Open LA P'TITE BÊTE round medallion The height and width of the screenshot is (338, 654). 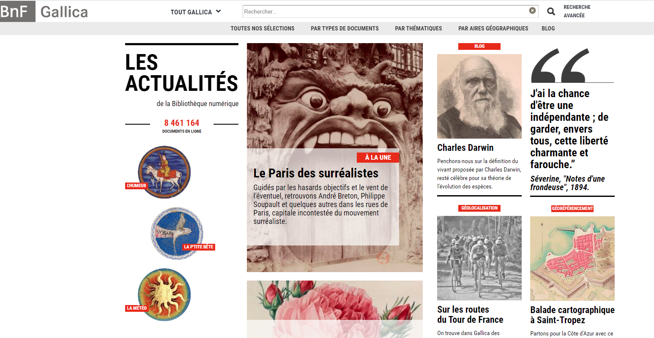click(x=177, y=233)
